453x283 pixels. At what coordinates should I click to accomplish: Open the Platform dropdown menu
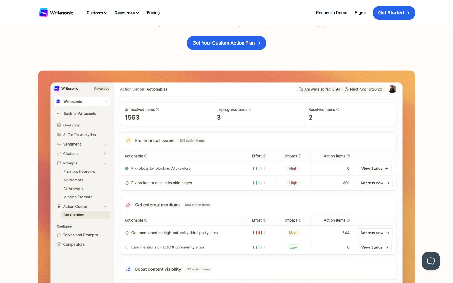tap(97, 13)
